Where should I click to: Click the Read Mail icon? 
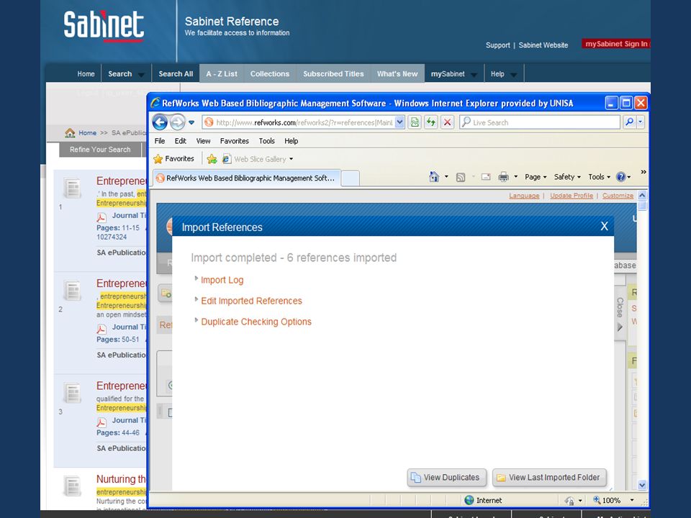486,177
